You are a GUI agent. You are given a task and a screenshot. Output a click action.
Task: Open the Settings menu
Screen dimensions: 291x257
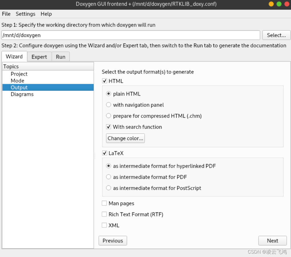[x=25, y=14]
